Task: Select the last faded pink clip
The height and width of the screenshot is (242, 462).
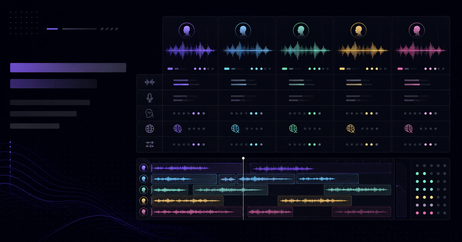Action: click(x=361, y=212)
